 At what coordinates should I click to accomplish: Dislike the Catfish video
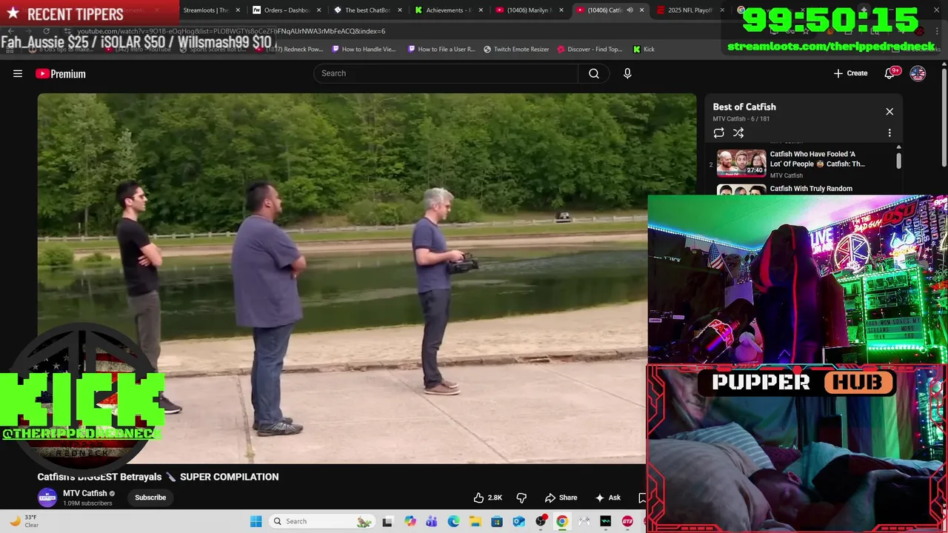pyautogui.click(x=521, y=497)
